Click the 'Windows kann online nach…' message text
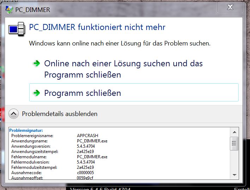 (120, 43)
